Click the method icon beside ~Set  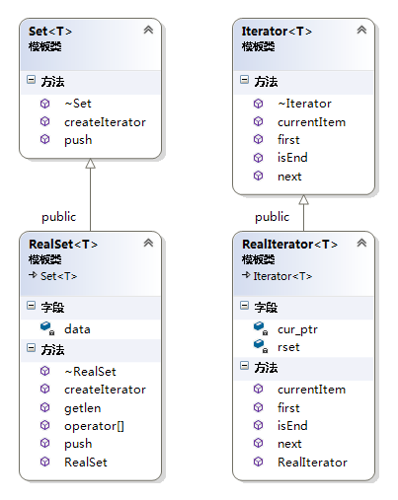point(45,104)
